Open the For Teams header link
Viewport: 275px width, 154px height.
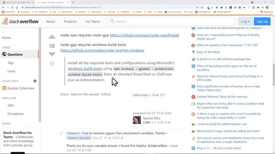click(93, 21)
